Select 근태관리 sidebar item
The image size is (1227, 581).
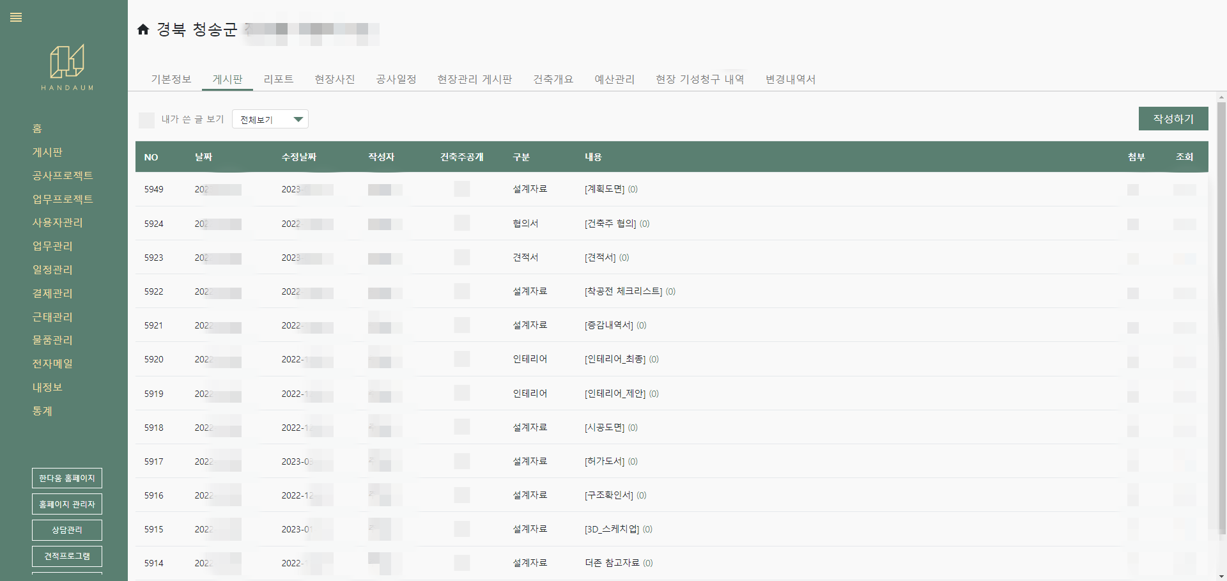(x=52, y=317)
